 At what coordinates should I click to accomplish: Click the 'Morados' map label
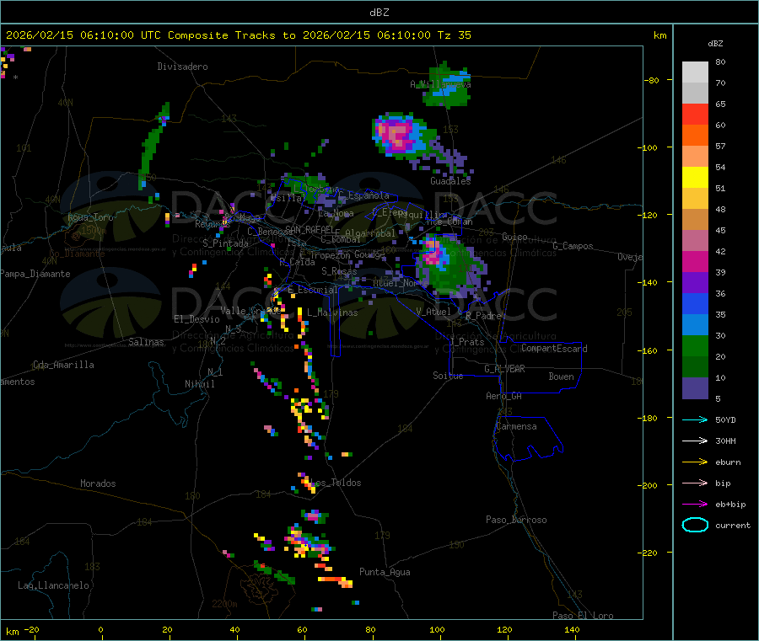(99, 483)
